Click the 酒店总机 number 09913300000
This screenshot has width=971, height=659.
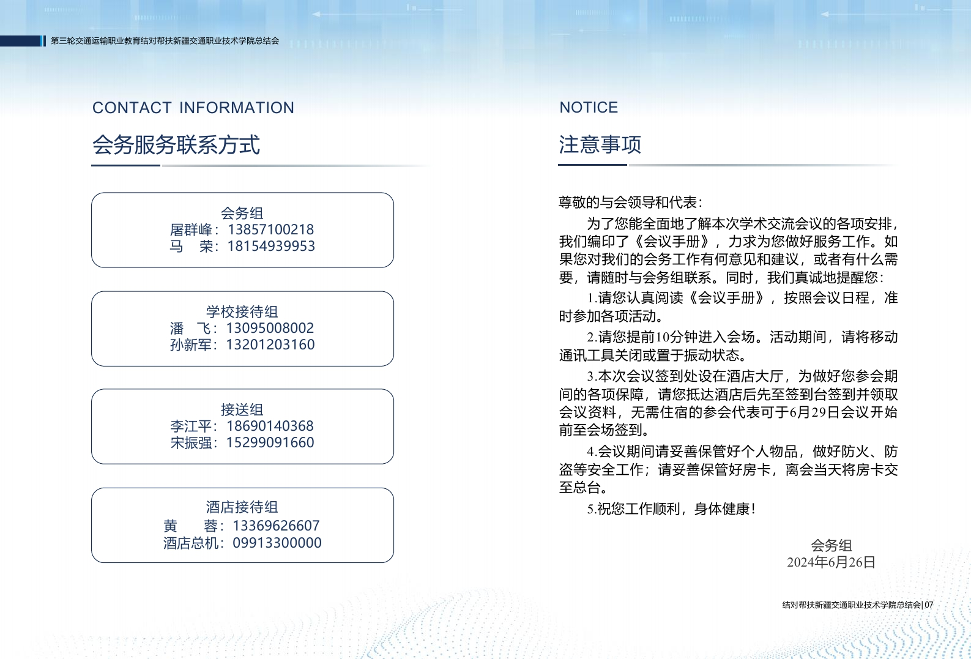click(277, 543)
